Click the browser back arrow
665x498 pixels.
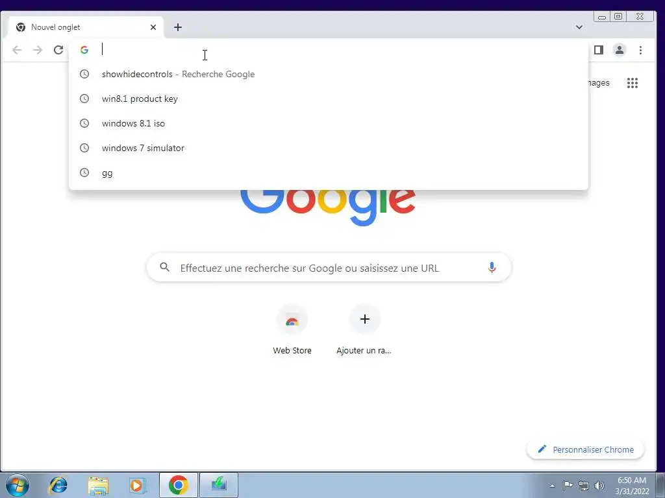(17, 50)
